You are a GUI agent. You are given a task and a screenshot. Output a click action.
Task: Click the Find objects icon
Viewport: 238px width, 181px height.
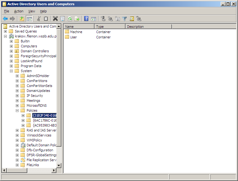pyautogui.click(x=132, y=19)
